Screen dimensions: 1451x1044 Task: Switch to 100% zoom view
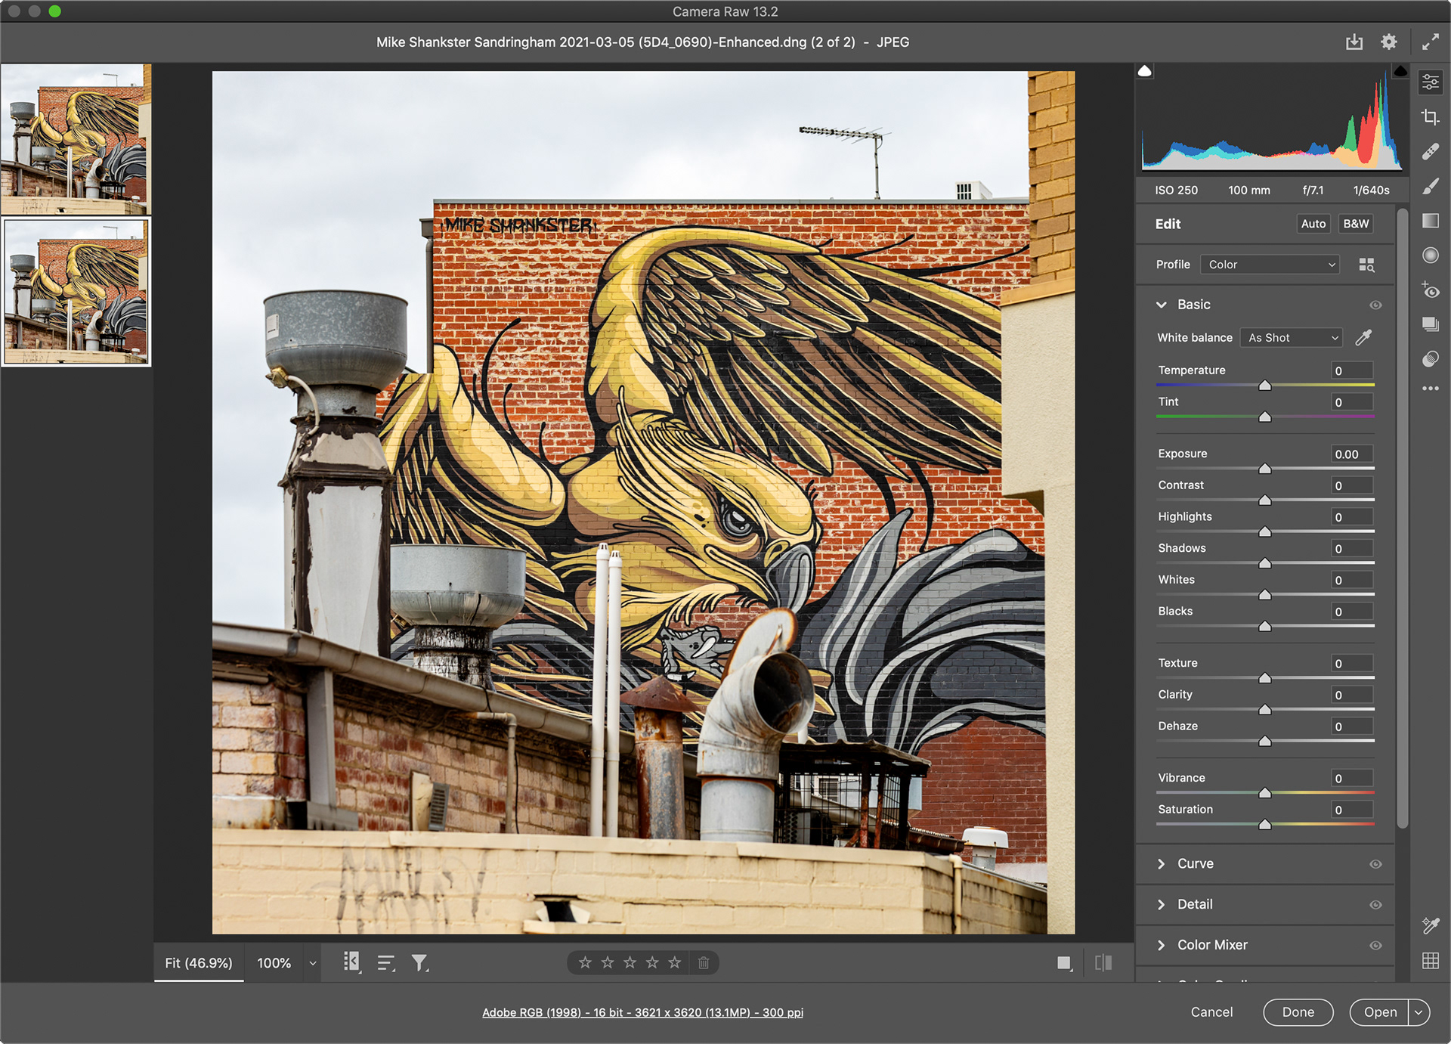coord(274,963)
